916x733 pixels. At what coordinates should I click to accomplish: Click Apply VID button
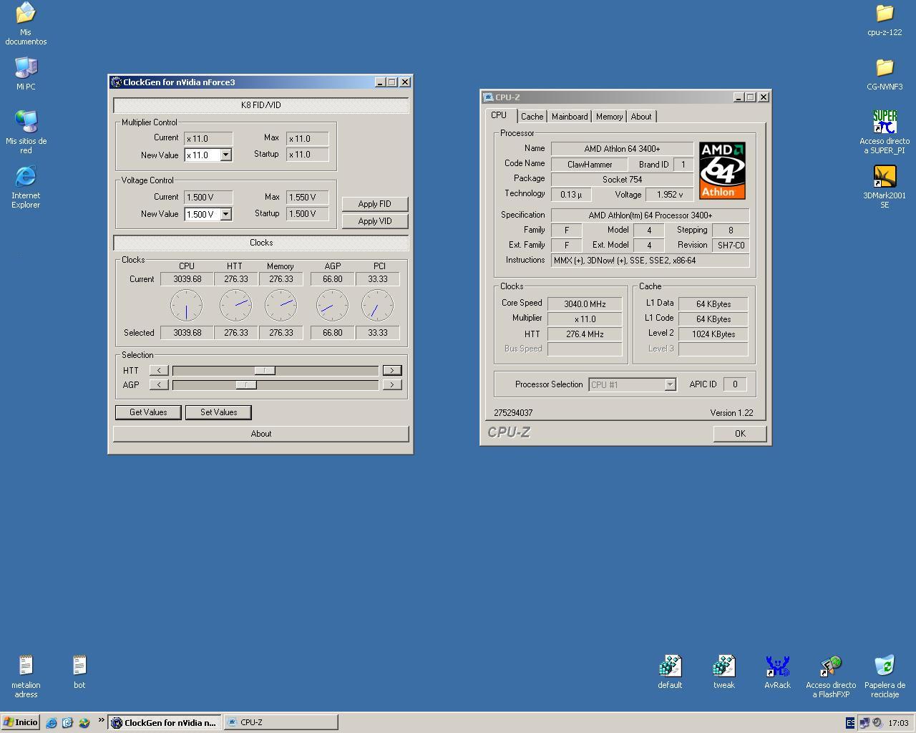375,221
